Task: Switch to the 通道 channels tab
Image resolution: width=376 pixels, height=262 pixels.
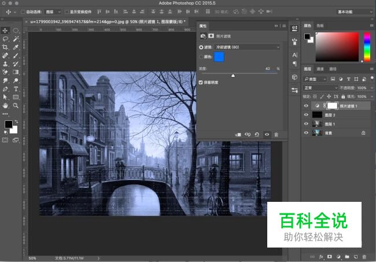Action: pyautogui.click(x=320, y=69)
